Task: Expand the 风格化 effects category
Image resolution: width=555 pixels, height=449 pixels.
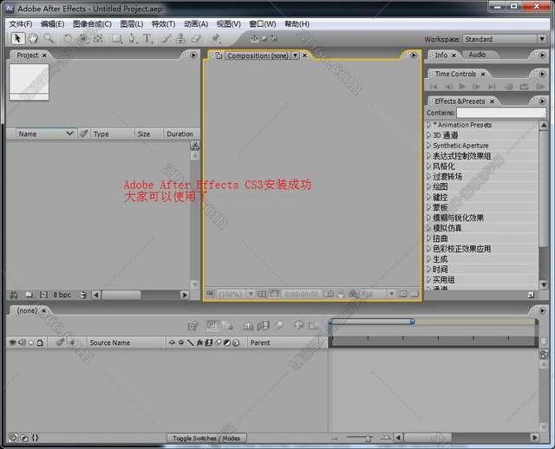Action: coord(428,166)
